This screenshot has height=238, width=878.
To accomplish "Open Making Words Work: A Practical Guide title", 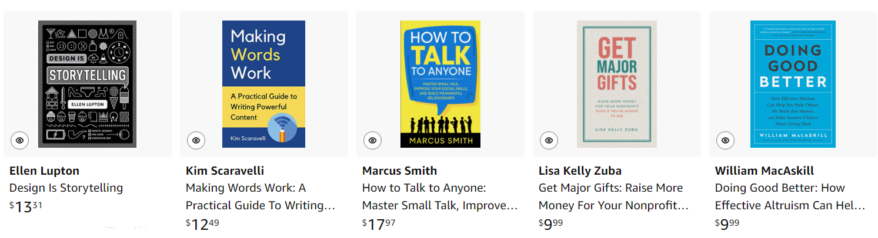I will tap(260, 197).
